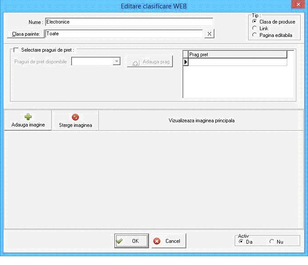Click the red Sterge imaginea icon

[x=76, y=117]
